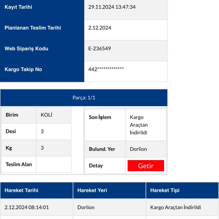
Task: Click the Hareket Tarihi column header
Action: click(21, 190)
